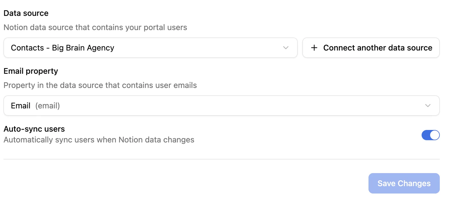
Task: Click the plus icon beside Connect another data source
Action: (x=314, y=48)
